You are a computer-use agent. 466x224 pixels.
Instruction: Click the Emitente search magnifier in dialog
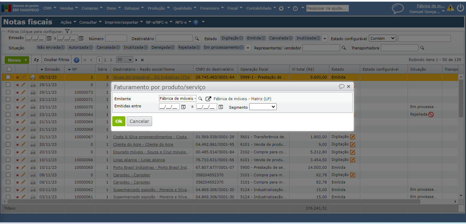pos(201,99)
